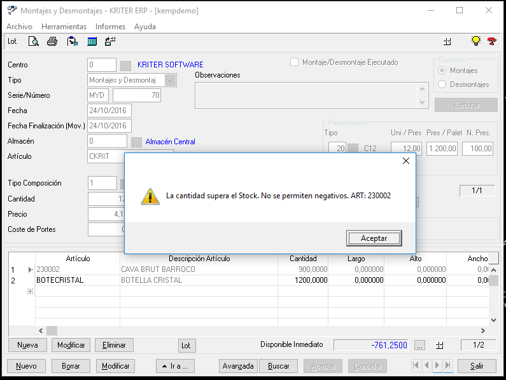Click the Pres / Palet field 1.200,00
The height and width of the screenshot is (380, 506).
click(x=442, y=149)
